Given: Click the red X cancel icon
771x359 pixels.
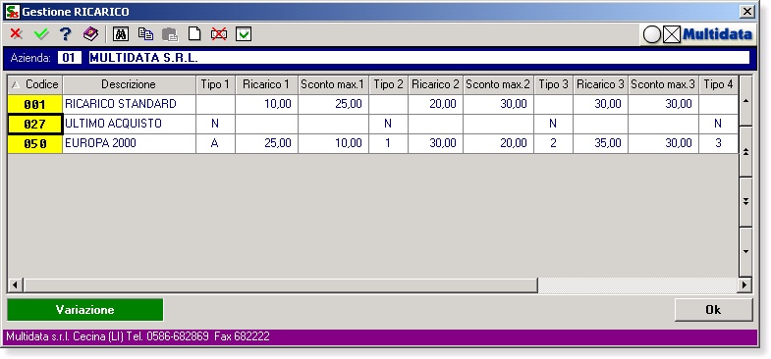Looking at the screenshot, I should pos(17,34).
